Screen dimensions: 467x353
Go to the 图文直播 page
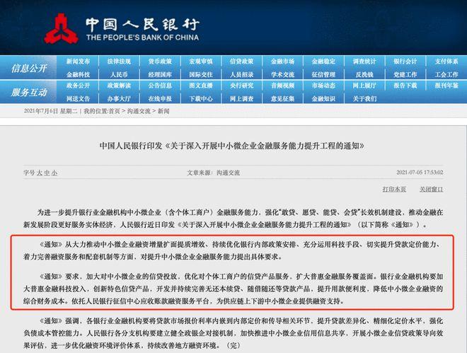[201, 86]
